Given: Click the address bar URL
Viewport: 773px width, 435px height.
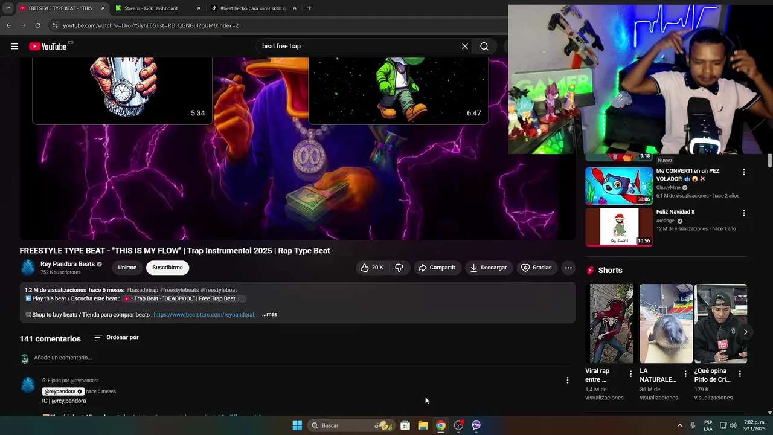Looking at the screenshot, I should point(151,25).
